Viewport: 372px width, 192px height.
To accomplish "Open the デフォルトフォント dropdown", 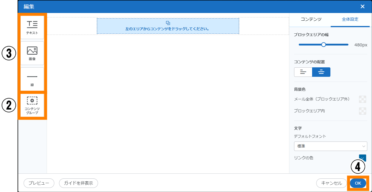I will [x=330, y=146].
